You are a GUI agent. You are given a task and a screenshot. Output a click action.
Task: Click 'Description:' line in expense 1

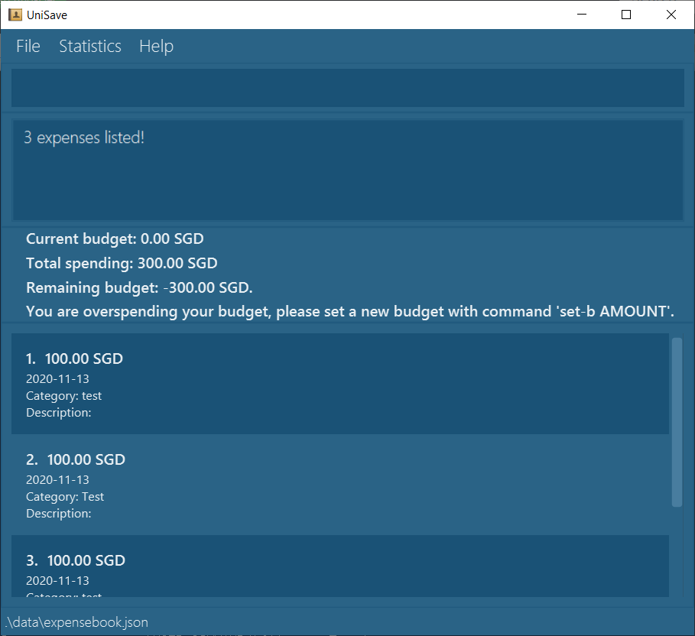(x=59, y=413)
